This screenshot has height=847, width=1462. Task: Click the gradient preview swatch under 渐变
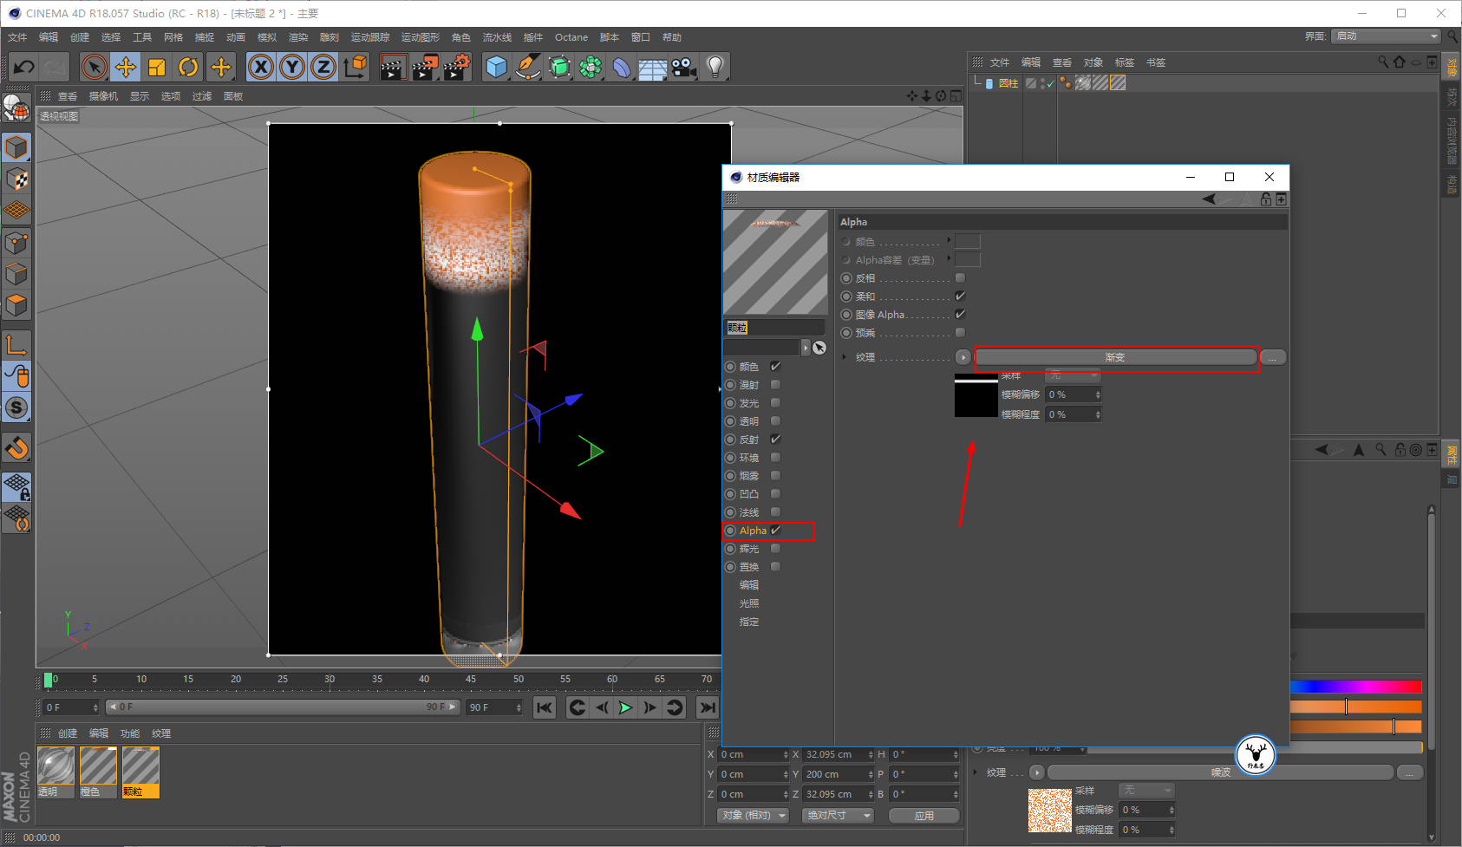[976, 395]
